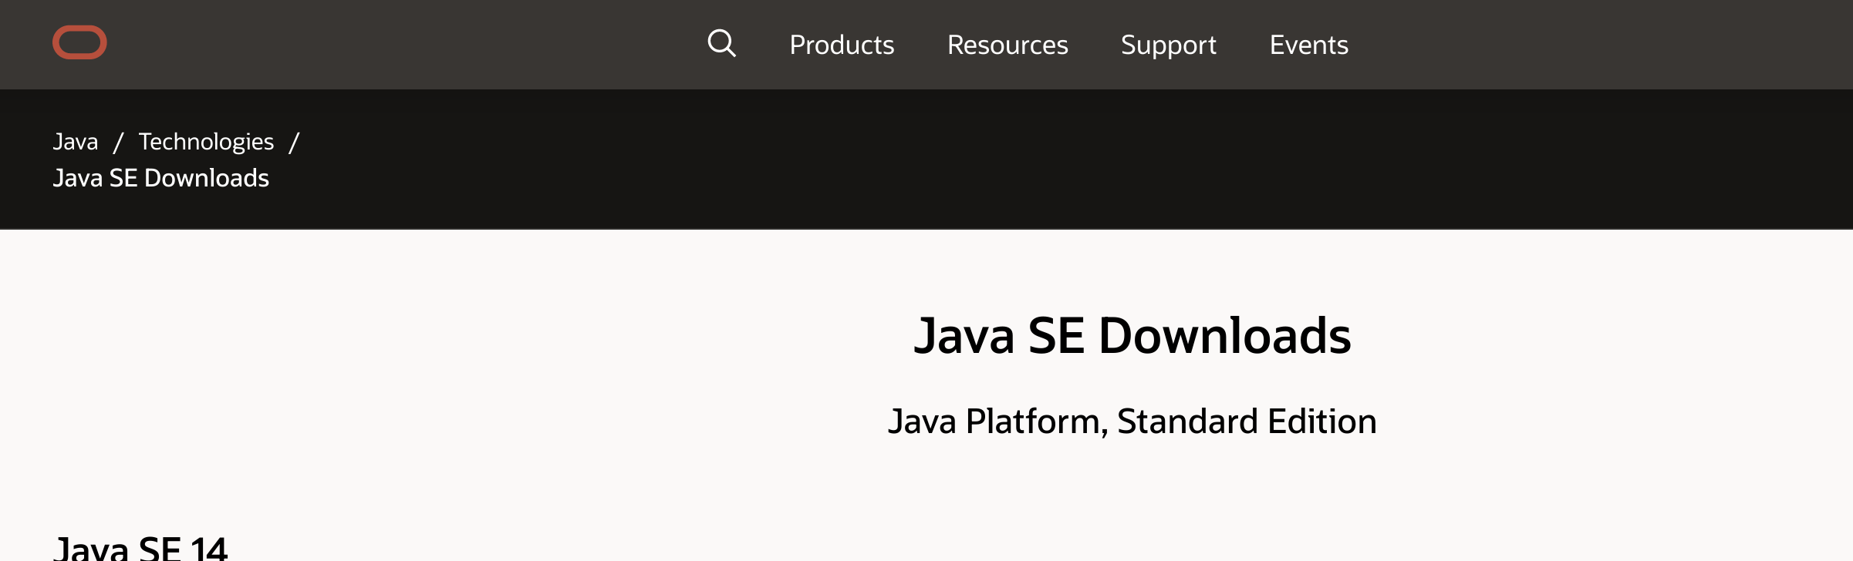The image size is (1853, 561).
Task: Click the Oracle logo icon
Action: point(79,42)
